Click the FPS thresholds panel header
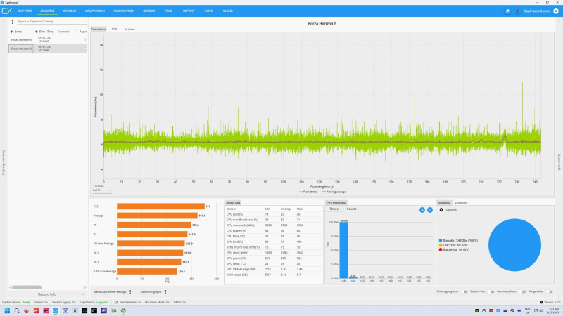Viewport: 563px width, 316px height. click(336, 203)
